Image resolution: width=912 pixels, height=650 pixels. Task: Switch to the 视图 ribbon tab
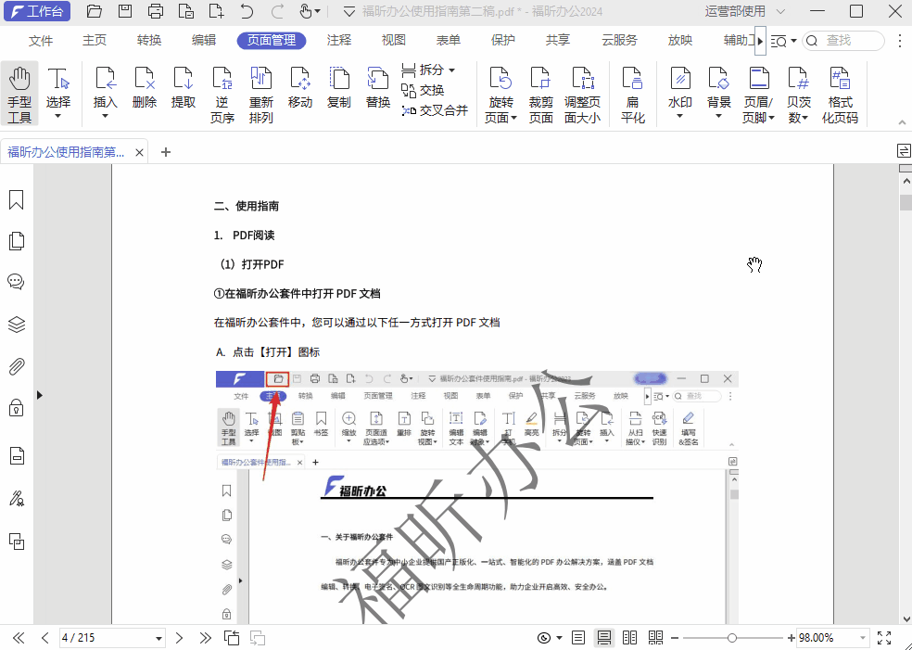(393, 40)
